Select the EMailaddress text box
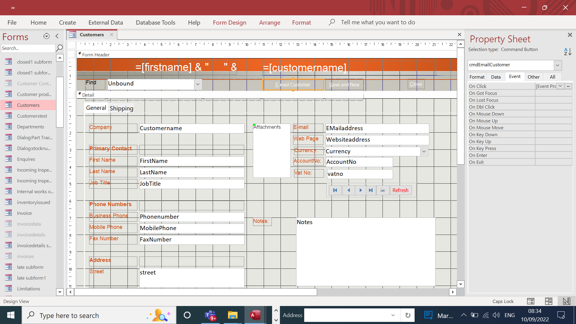This screenshot has width=576, height=324. point(377,128)
